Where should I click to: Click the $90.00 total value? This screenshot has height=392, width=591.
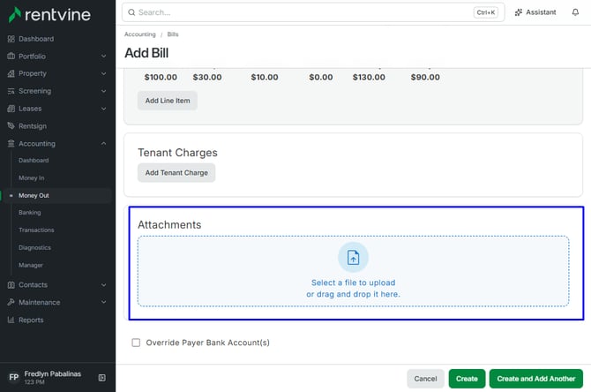(x=425, y=78)
